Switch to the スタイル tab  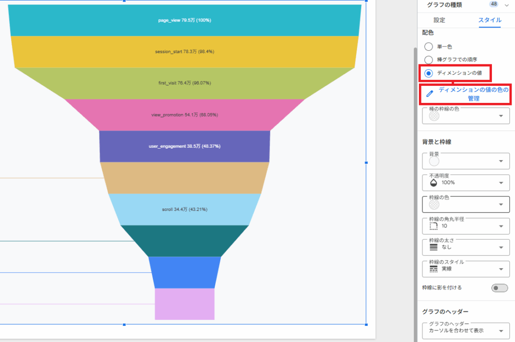[x=490, y=20]
